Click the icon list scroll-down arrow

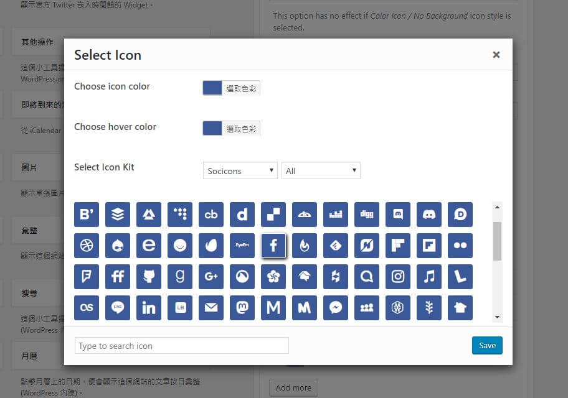click(x=498, y=317)
